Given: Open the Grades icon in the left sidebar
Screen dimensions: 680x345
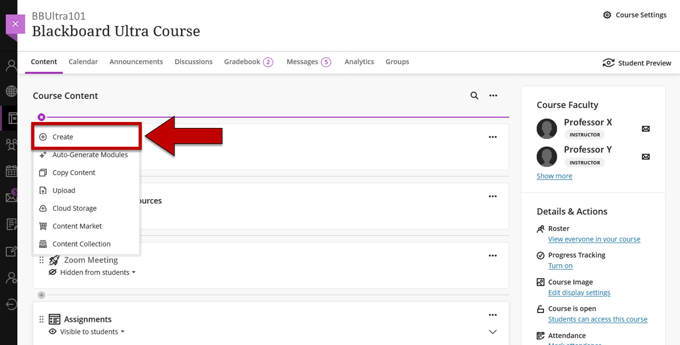Looking at the screenshot, I should click(x=11, y=224).
